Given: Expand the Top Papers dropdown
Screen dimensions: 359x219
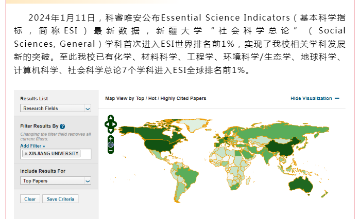Looking at the screenshot, I should tap(56, 180).
